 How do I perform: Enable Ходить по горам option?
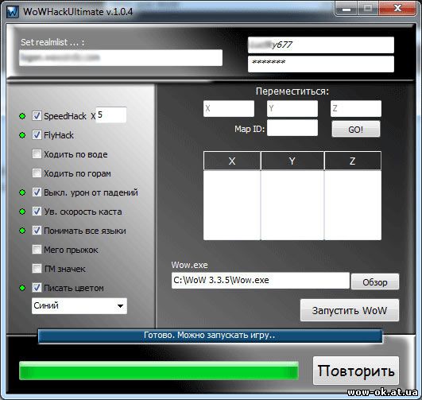coord(37,173)
